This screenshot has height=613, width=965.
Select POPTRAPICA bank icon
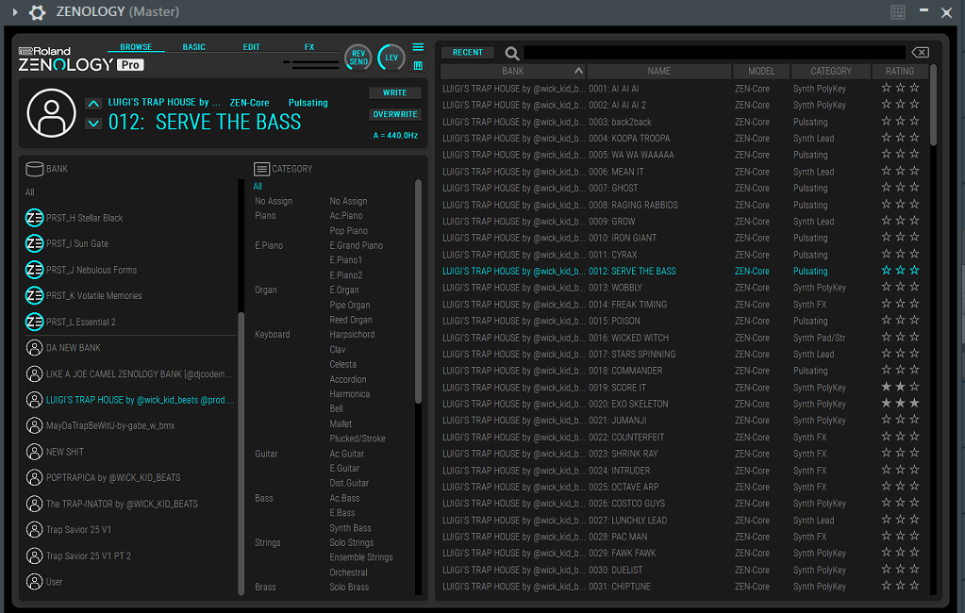(35, 477)
